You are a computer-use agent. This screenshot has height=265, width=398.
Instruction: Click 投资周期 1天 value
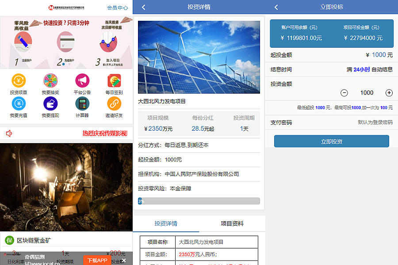(x=244, y=129)
